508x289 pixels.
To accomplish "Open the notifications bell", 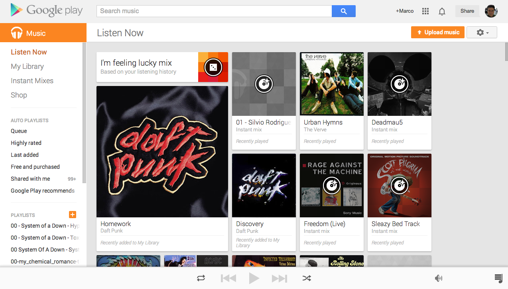I will (442, 11).
